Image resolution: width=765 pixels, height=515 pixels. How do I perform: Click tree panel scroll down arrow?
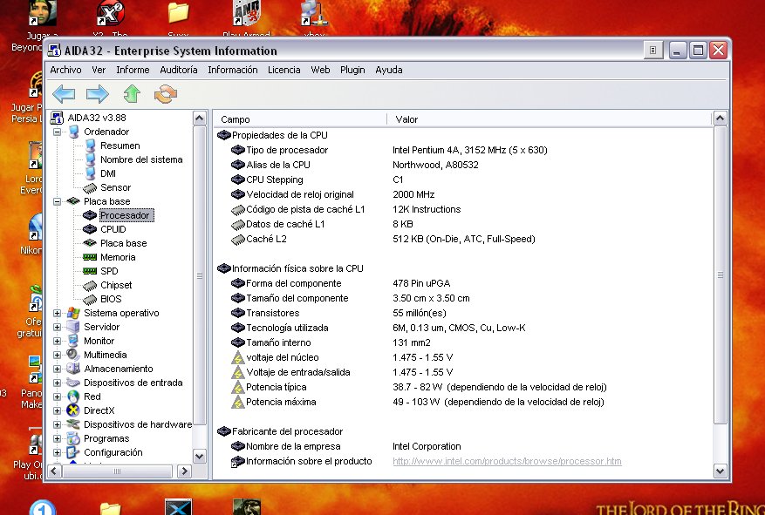tap(200, 457)
